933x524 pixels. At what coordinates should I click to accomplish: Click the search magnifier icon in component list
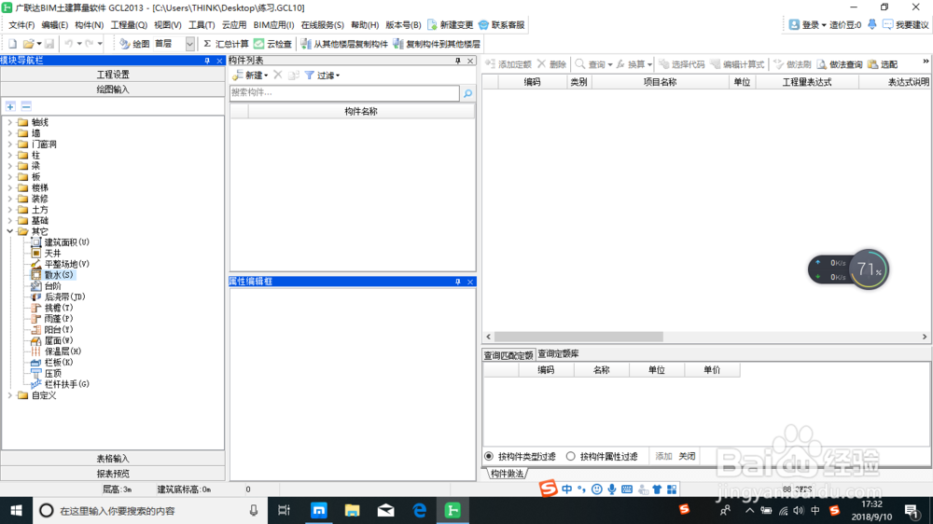[x=467, y=93]
